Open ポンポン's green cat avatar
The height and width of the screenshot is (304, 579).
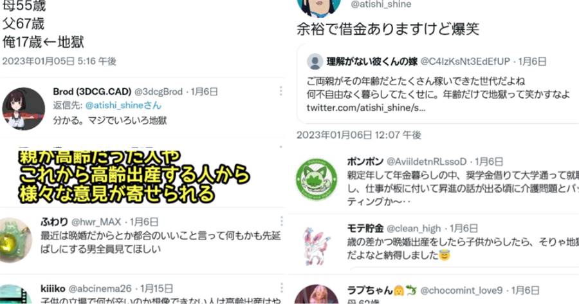(x=317, y=180)
